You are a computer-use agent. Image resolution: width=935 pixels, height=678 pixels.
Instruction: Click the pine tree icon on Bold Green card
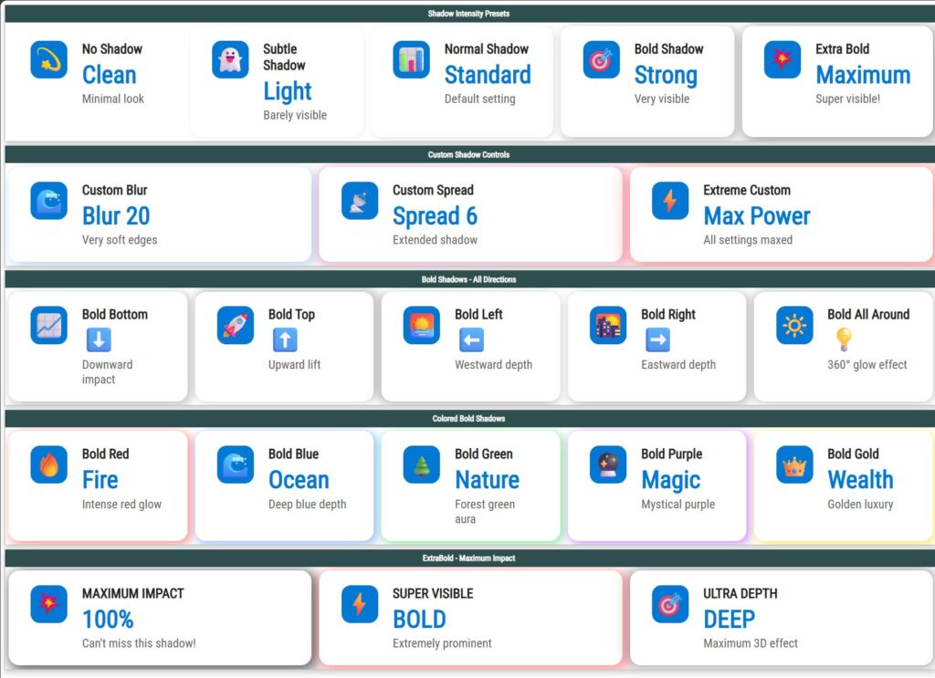[x=422, y=464]
